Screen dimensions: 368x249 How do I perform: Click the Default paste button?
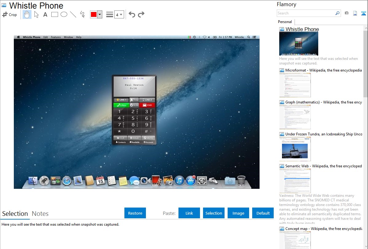pyautogui.click(x=263, y=213)
